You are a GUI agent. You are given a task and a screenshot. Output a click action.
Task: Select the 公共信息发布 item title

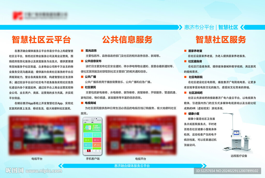click(93, 61)
